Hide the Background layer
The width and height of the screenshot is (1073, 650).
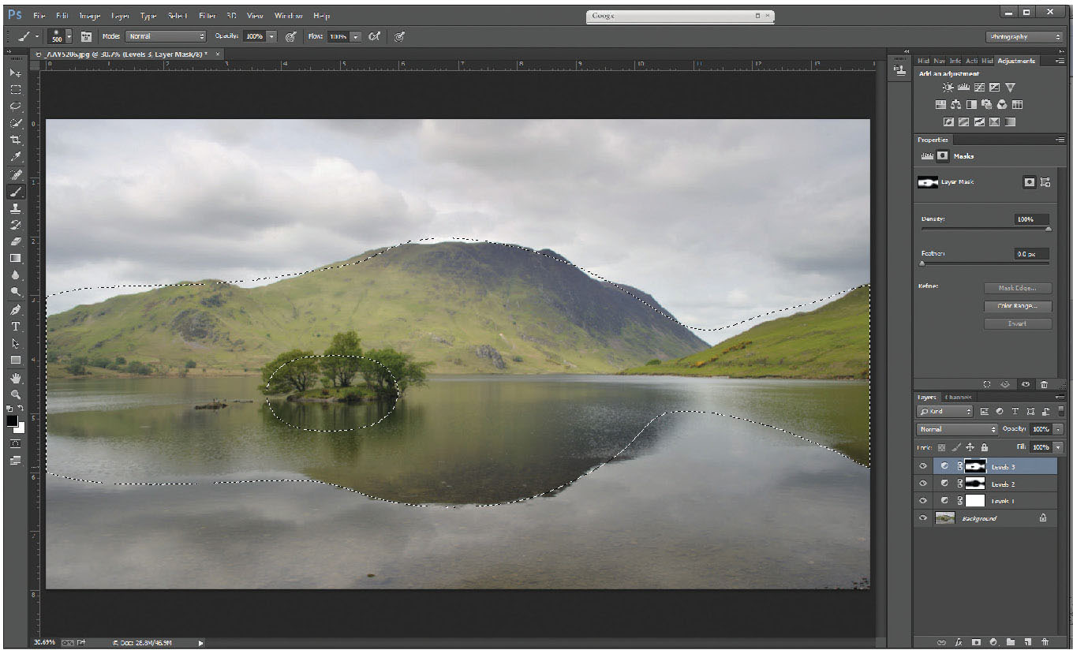click(922, 518)
